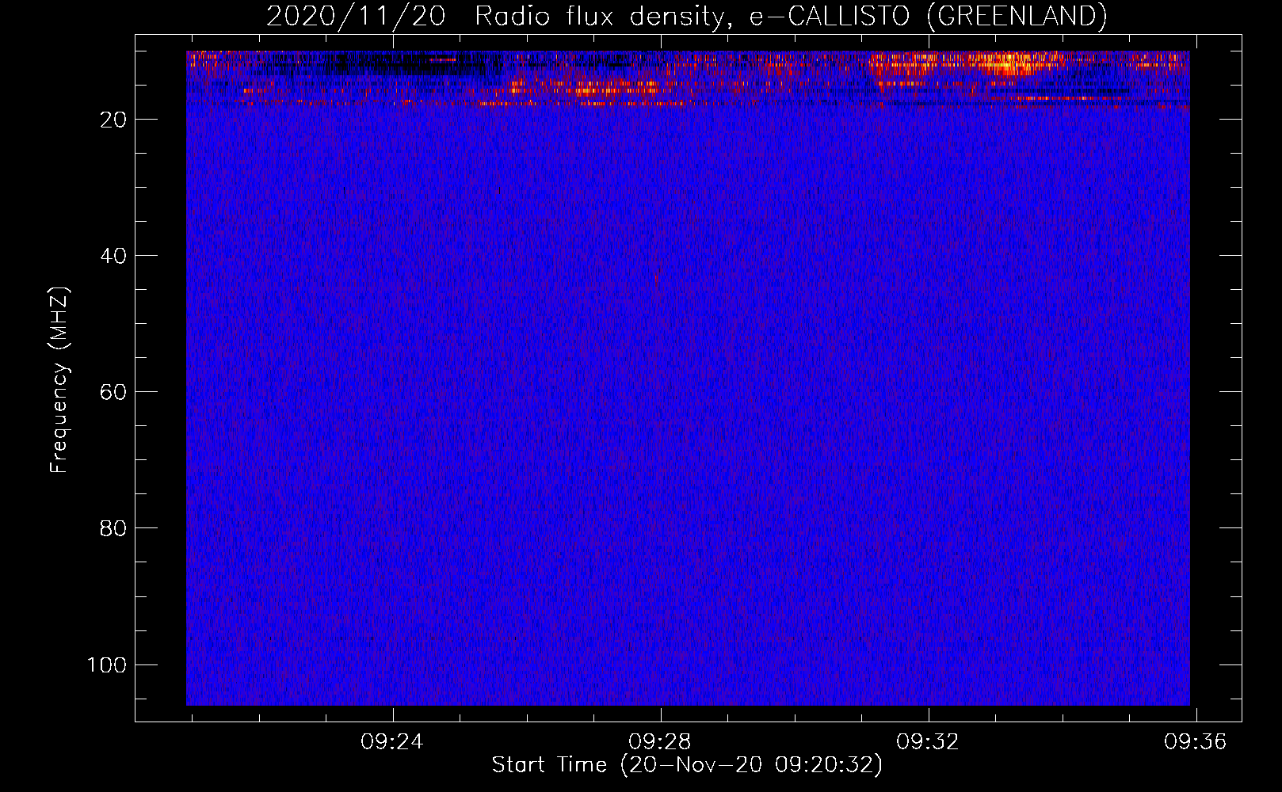Image resolution: width=1282 pixels, height=792 pixels.
Task: Click the 'Frequency (MHZ)' axis label
Action: coord(59,380)
